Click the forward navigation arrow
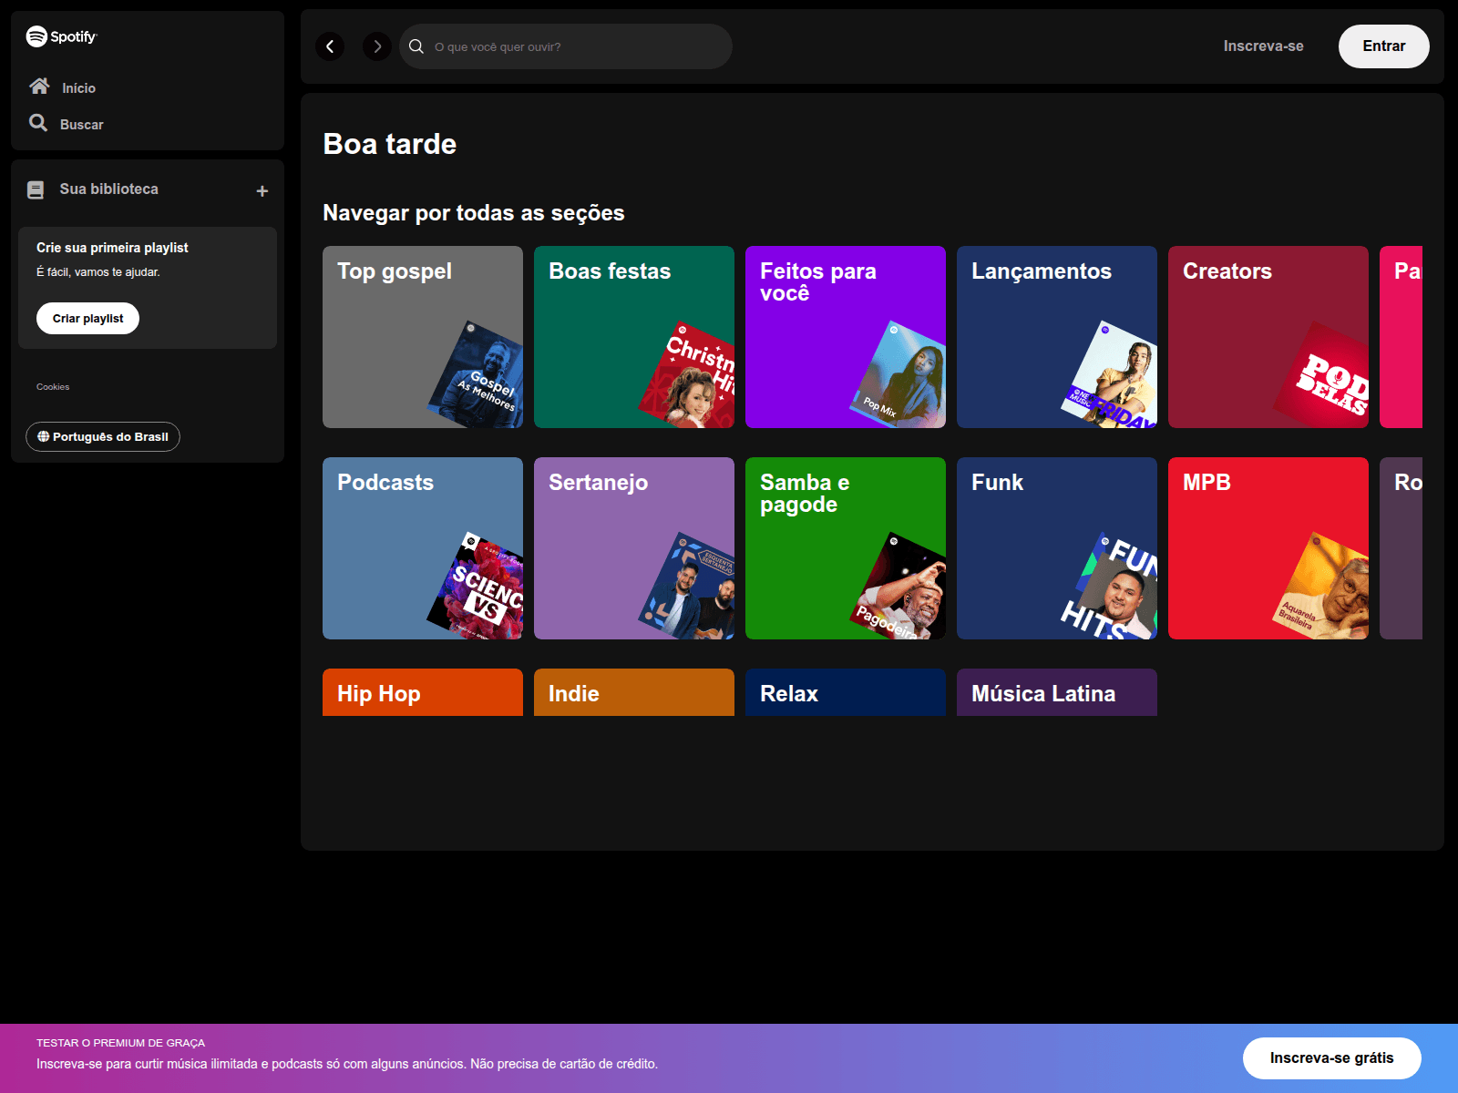1458x1093 pixels. tap(376, 46)
